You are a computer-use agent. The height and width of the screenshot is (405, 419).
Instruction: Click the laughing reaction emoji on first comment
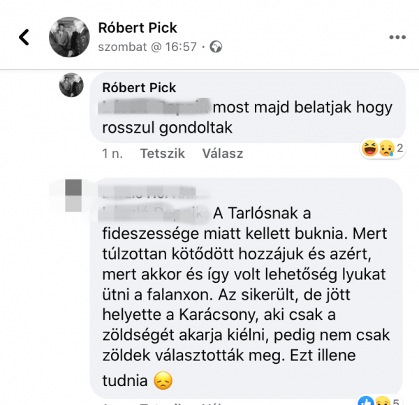pos(369,148)
